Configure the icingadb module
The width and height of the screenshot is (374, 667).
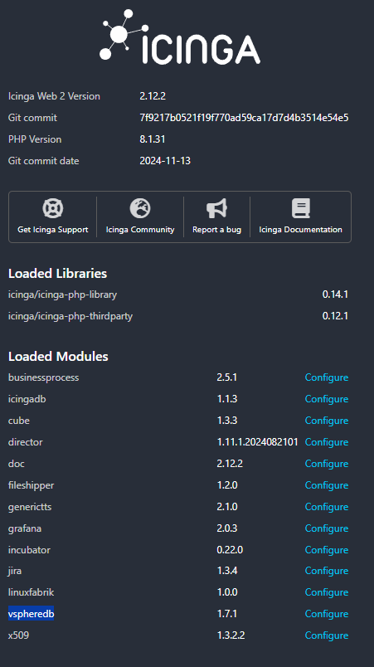327,399
